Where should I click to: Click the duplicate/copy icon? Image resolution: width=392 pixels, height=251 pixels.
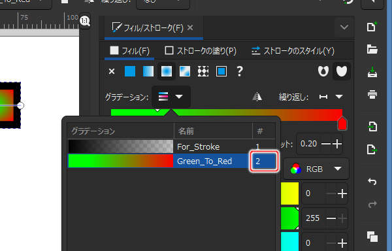click(x=372, y=236)
